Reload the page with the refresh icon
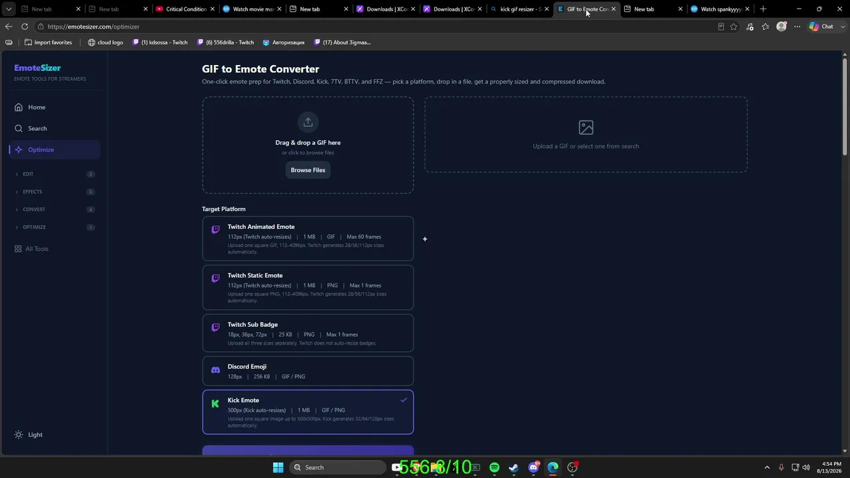 25,27
